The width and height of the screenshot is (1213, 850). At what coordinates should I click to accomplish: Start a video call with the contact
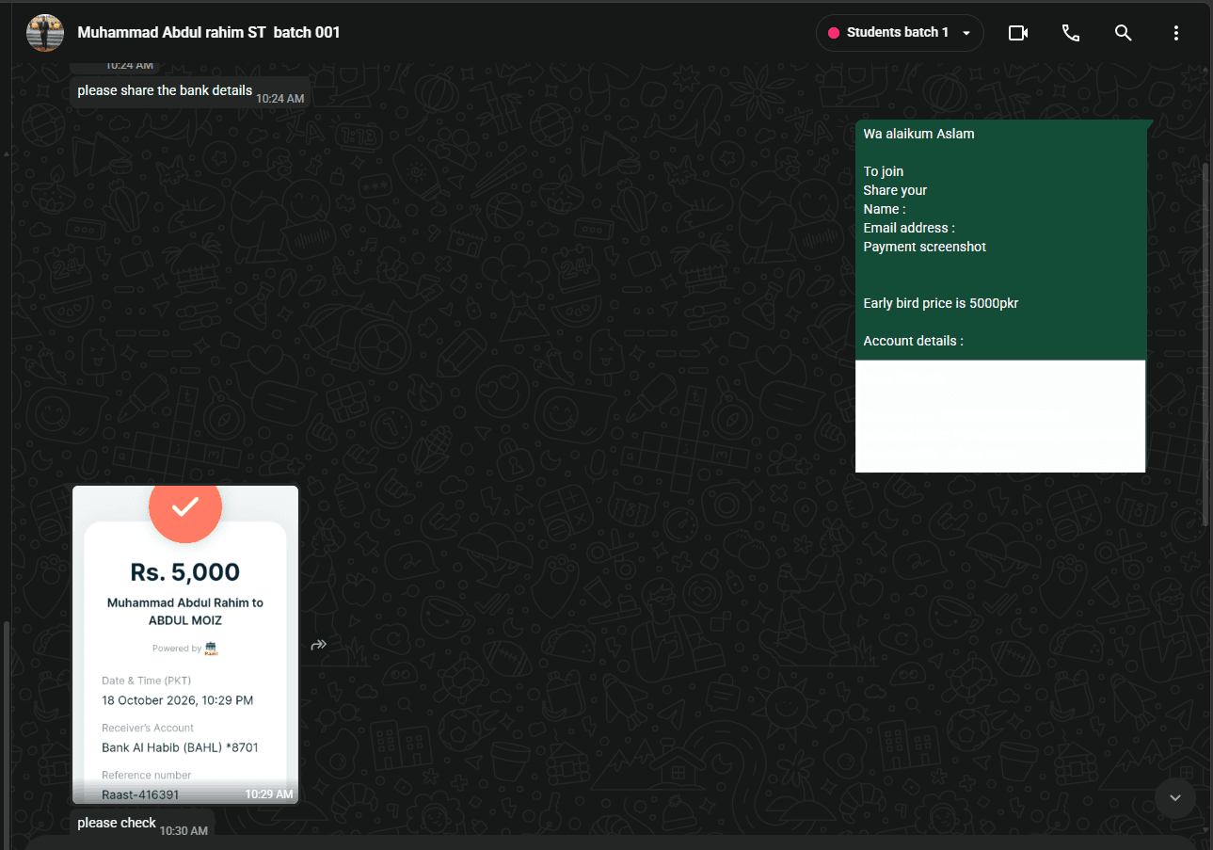click(x=1017, y=33)
